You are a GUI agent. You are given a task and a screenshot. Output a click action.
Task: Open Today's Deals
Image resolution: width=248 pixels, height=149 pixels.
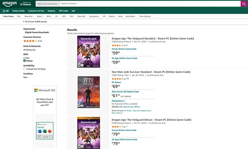pos(18,11)
